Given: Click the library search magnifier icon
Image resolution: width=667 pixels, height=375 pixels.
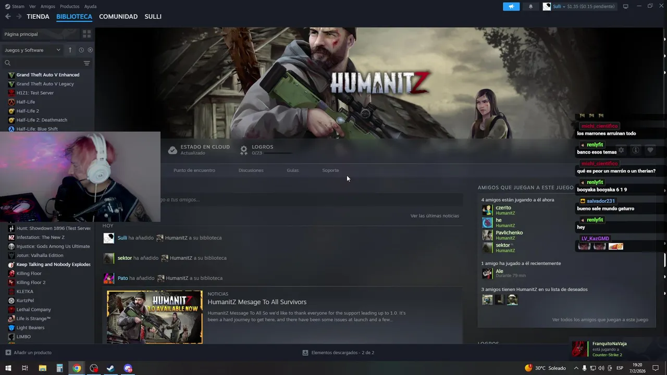Looking at the screenshot, I should [7, 63].
